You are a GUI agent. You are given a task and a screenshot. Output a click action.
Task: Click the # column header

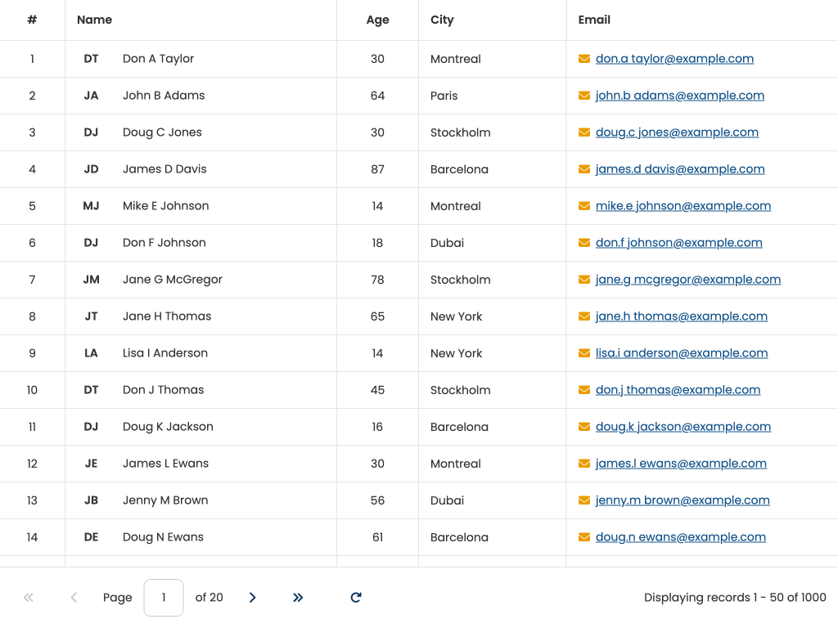pos(32,20)
